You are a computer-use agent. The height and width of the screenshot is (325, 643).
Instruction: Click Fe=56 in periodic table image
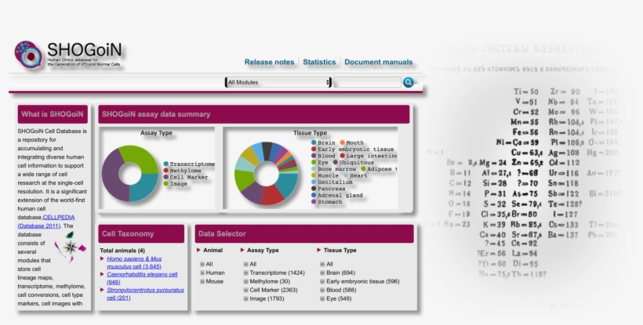pyautogui.click(x=525, y=132)
